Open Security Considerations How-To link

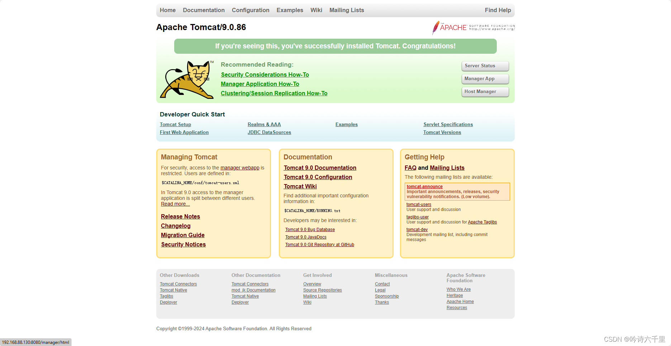265,75
